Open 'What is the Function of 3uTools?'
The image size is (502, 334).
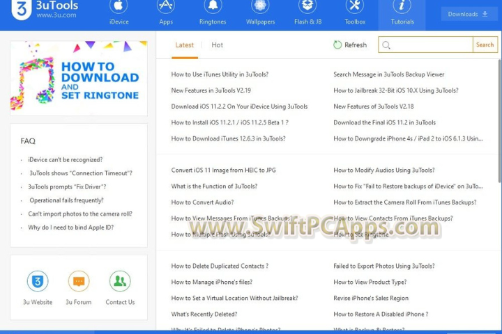(x=214, y=186)
